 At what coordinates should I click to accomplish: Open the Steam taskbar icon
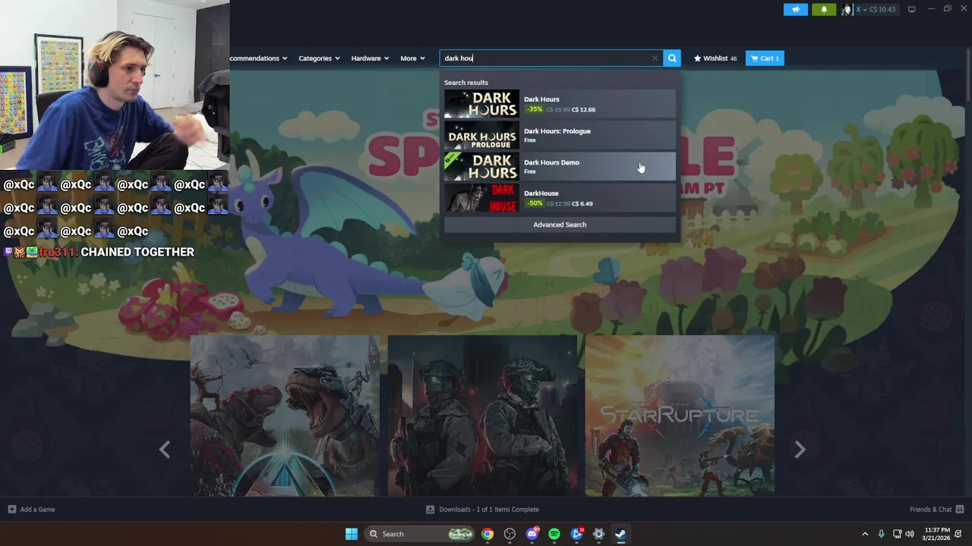[620, 534]
